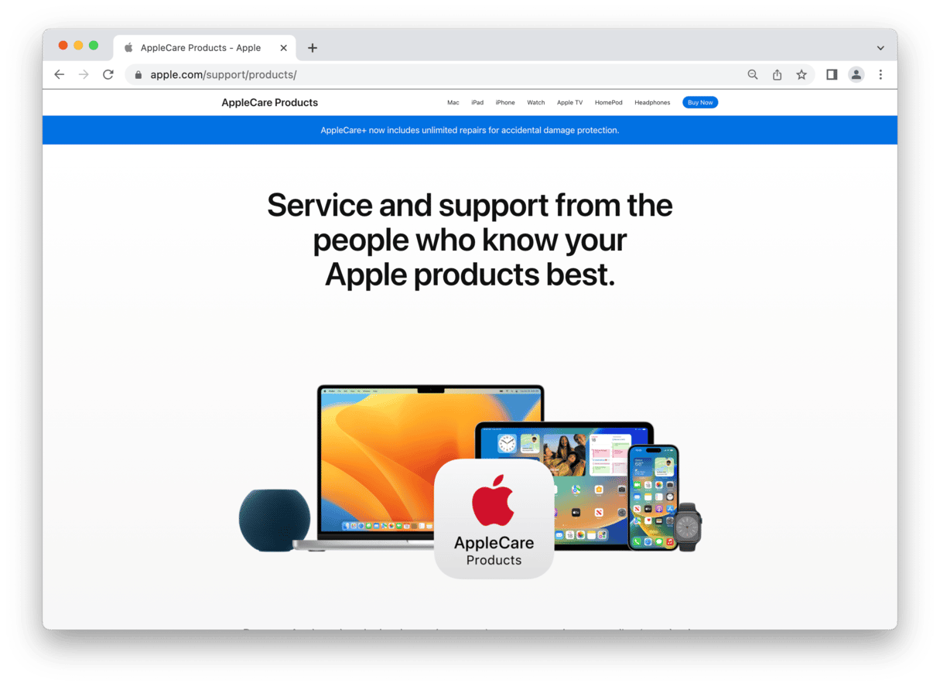Click the browser back arrow

[60, 75]
